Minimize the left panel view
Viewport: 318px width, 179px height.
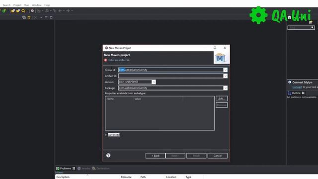pos(46,17)
